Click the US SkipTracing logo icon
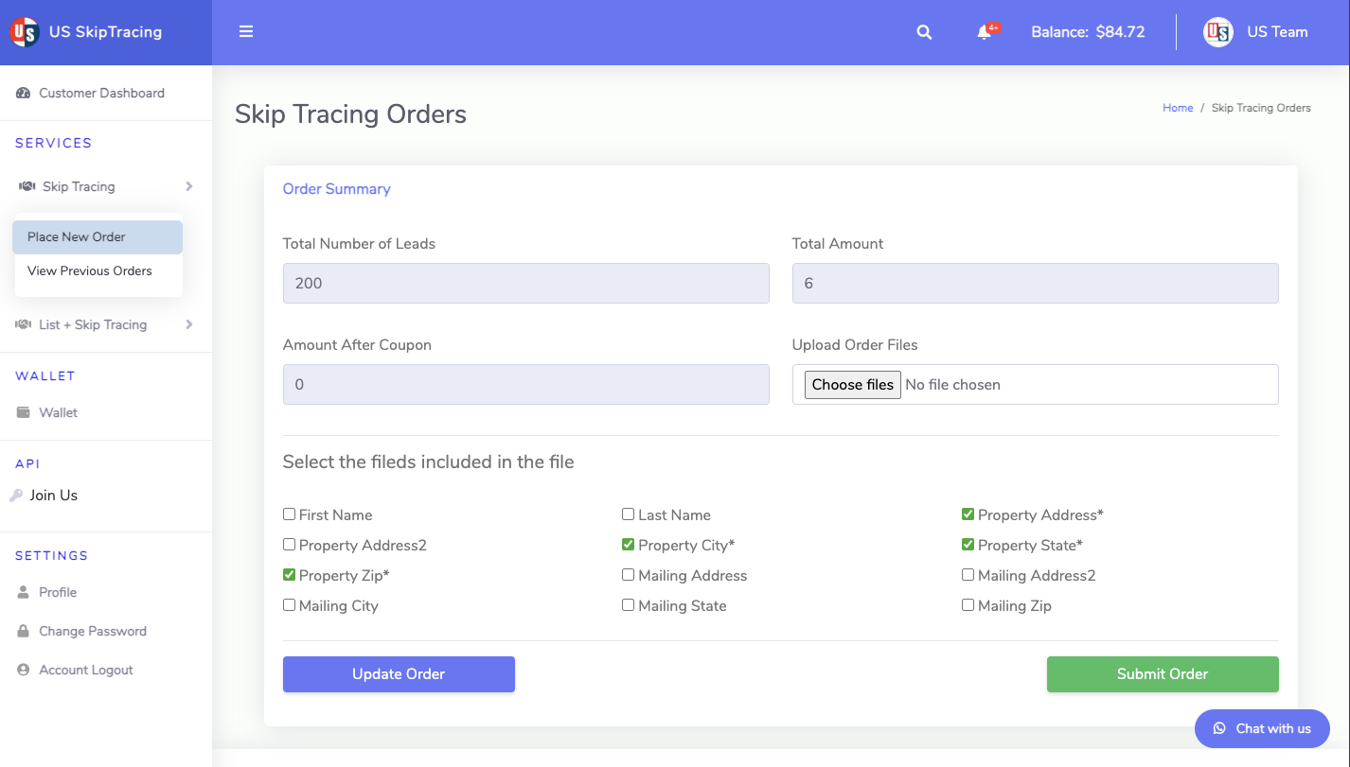 (24, 31)
